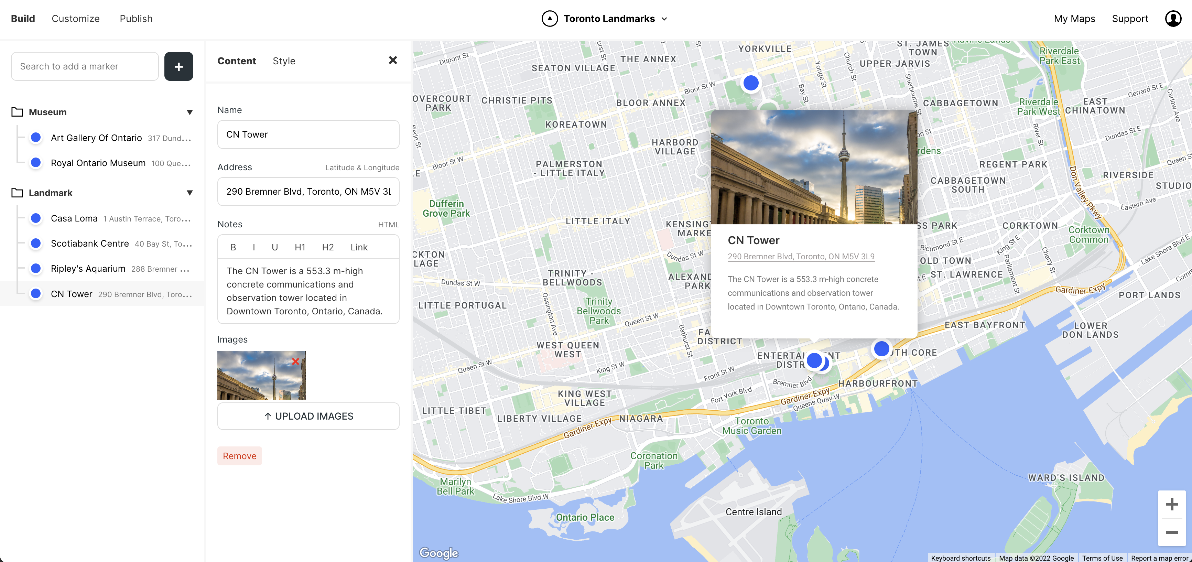Apply underline formatting to notes

pyautogui.click(x=274, y=247)
